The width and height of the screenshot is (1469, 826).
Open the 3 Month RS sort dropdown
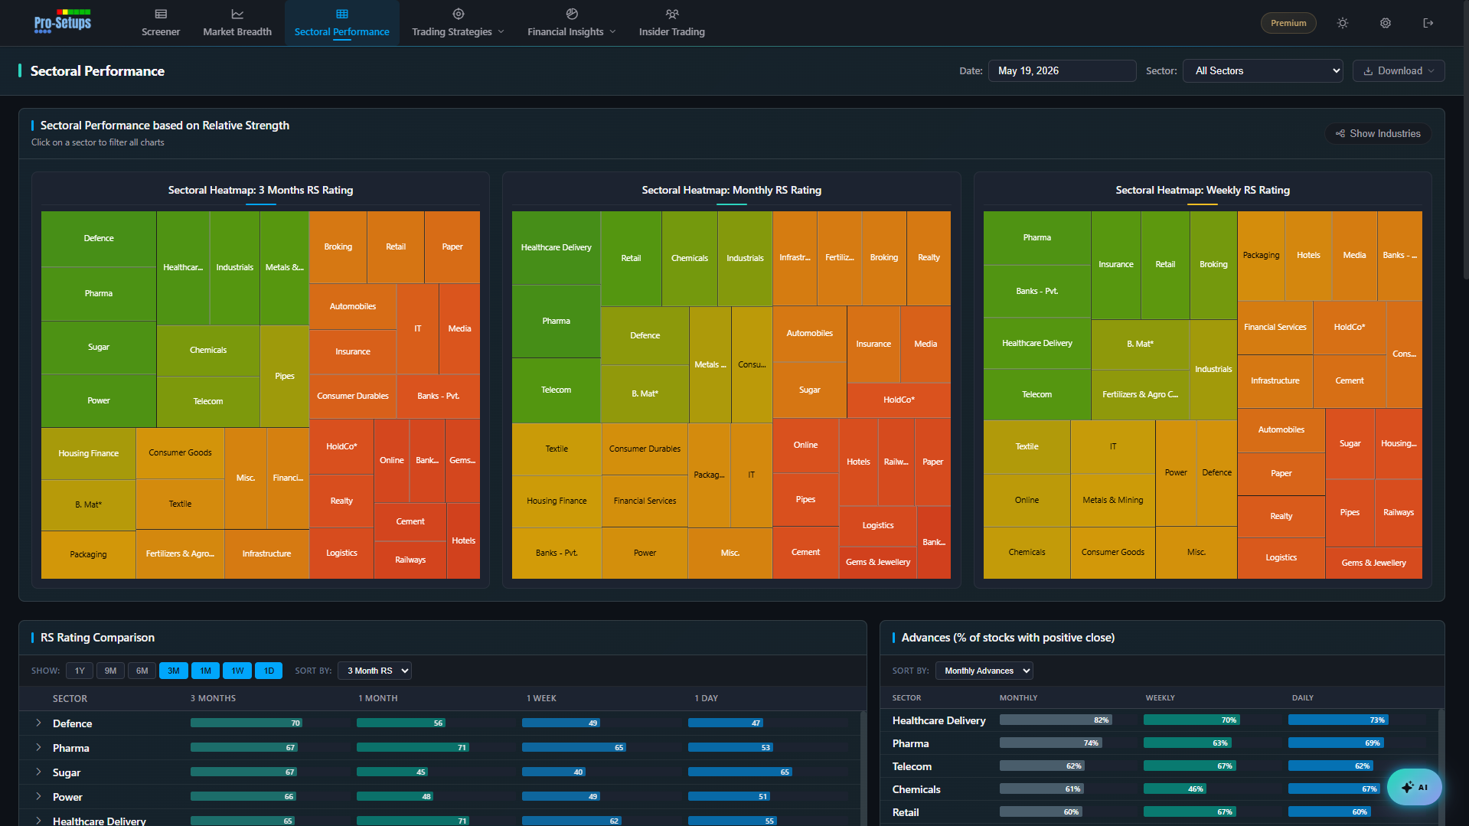[374, 671]
